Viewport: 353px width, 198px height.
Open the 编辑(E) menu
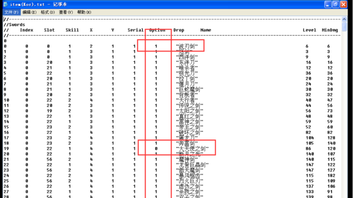coord(29,12)
